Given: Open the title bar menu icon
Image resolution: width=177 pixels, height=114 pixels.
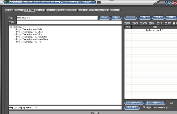Looking at the screenshot, I should (x=99, y=2).
